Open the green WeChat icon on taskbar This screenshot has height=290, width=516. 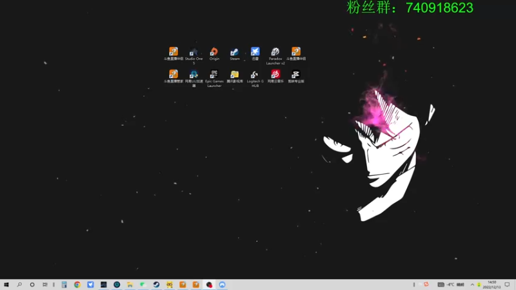pos(143,284)
